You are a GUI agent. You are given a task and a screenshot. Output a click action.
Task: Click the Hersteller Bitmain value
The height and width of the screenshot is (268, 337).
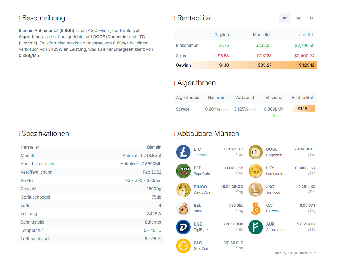click(x=154, y=147)
